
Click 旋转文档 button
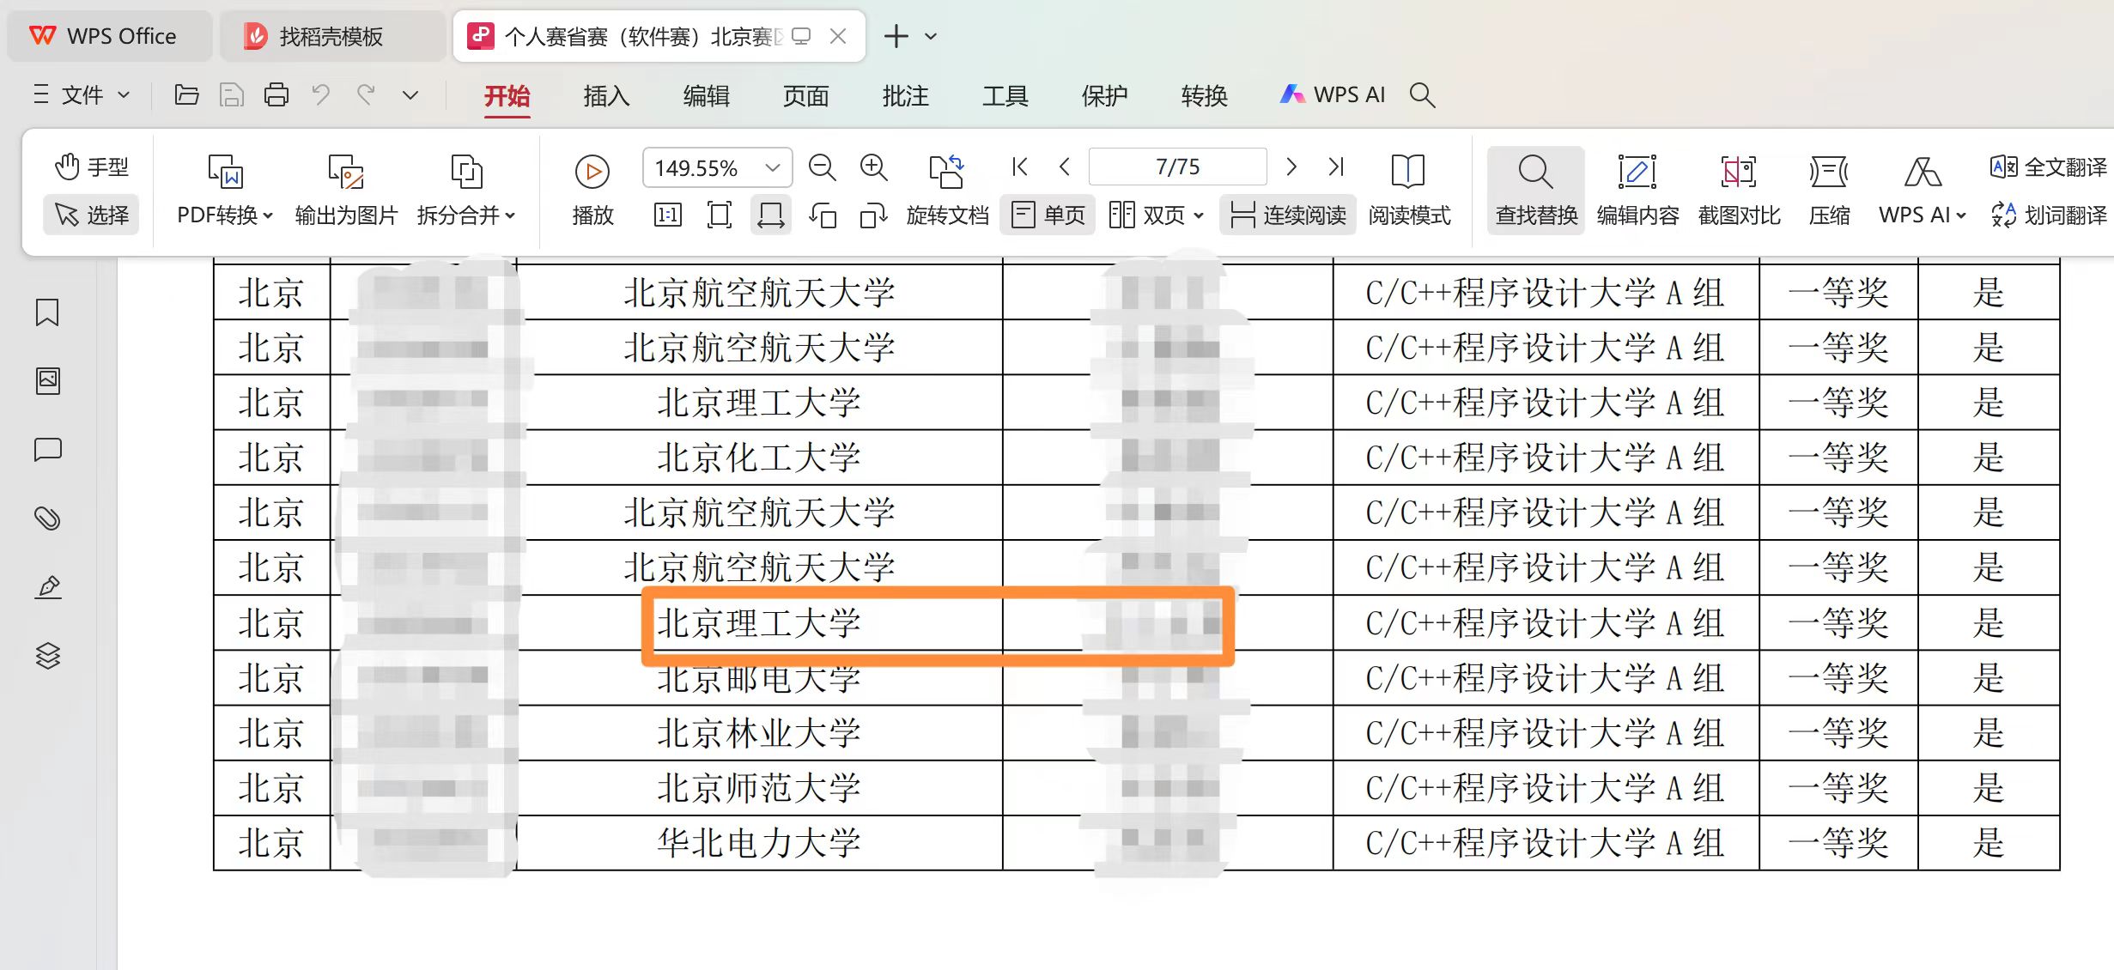(x=947, y=191)
